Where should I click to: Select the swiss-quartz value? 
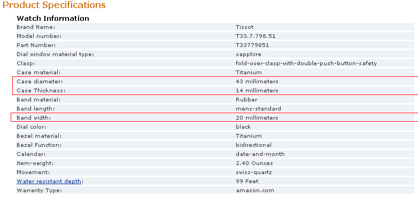253,172
